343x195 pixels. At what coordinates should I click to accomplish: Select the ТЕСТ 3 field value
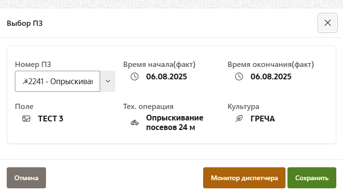point(51,119)
